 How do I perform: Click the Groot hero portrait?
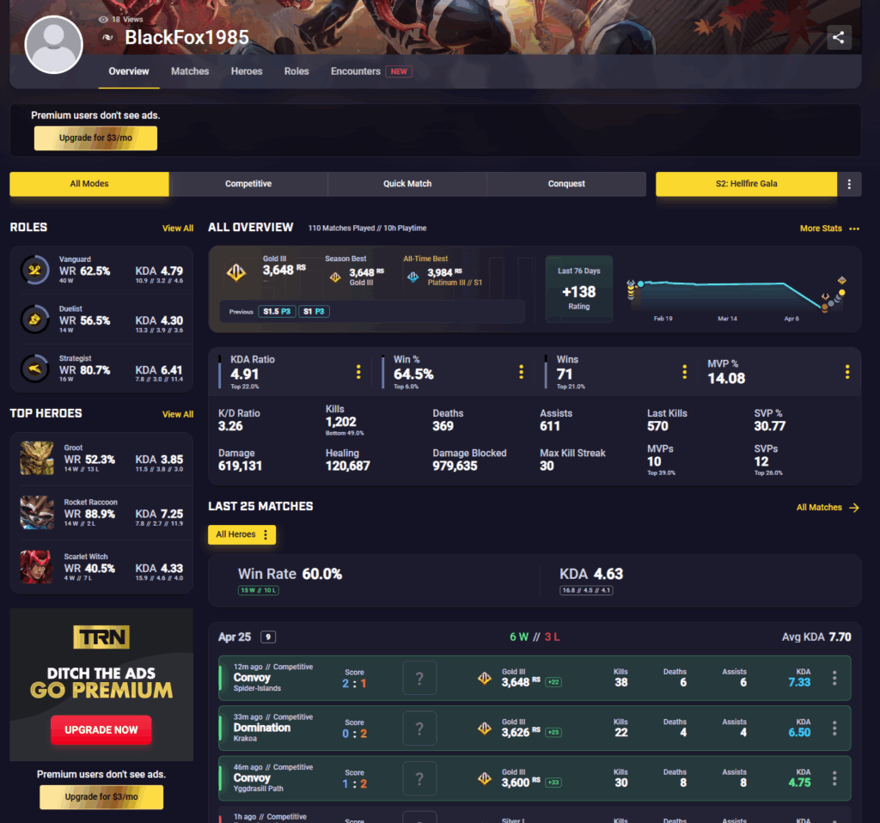(37, 458)
